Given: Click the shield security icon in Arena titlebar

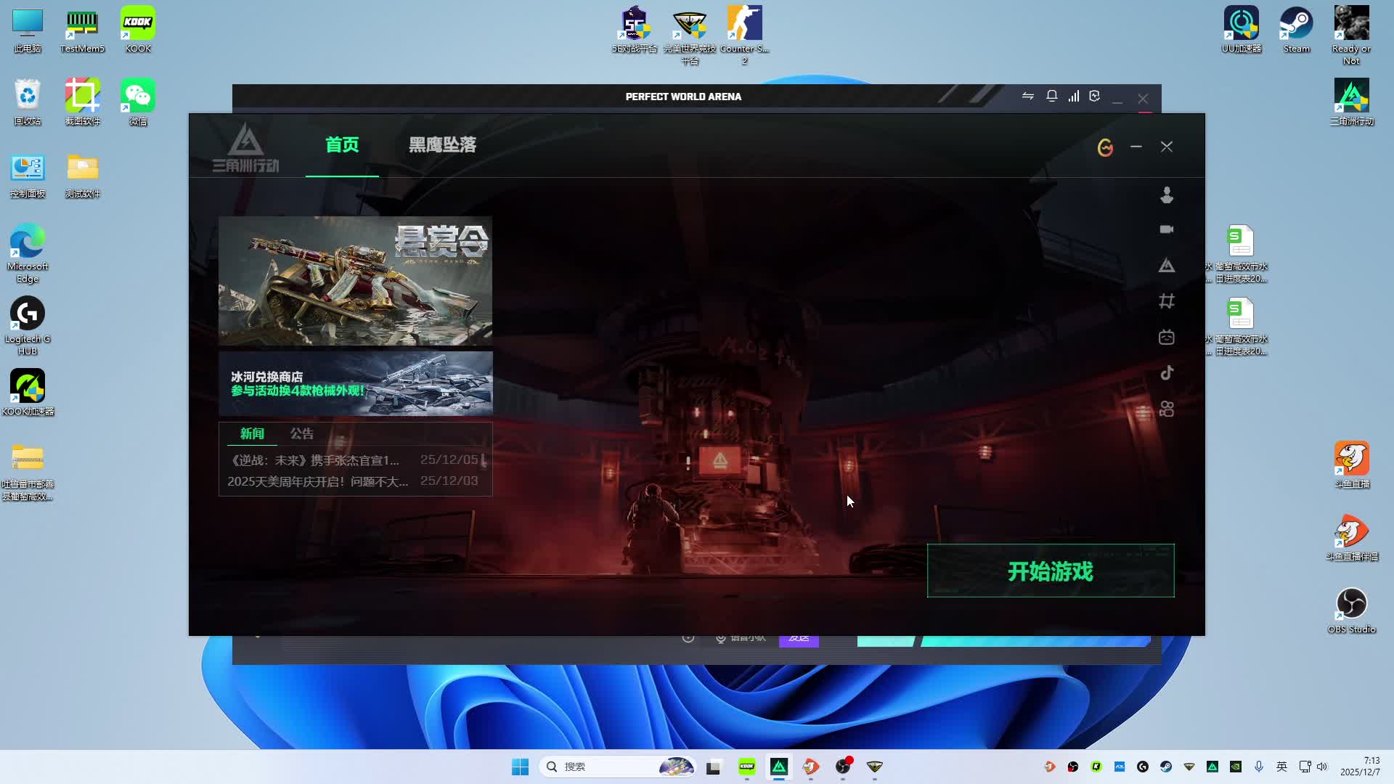Looking at the screenshot, I should point(1095,97).
